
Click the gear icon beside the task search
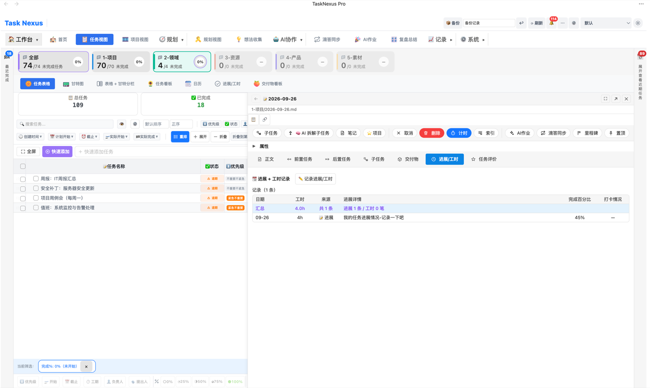[135, 124]
